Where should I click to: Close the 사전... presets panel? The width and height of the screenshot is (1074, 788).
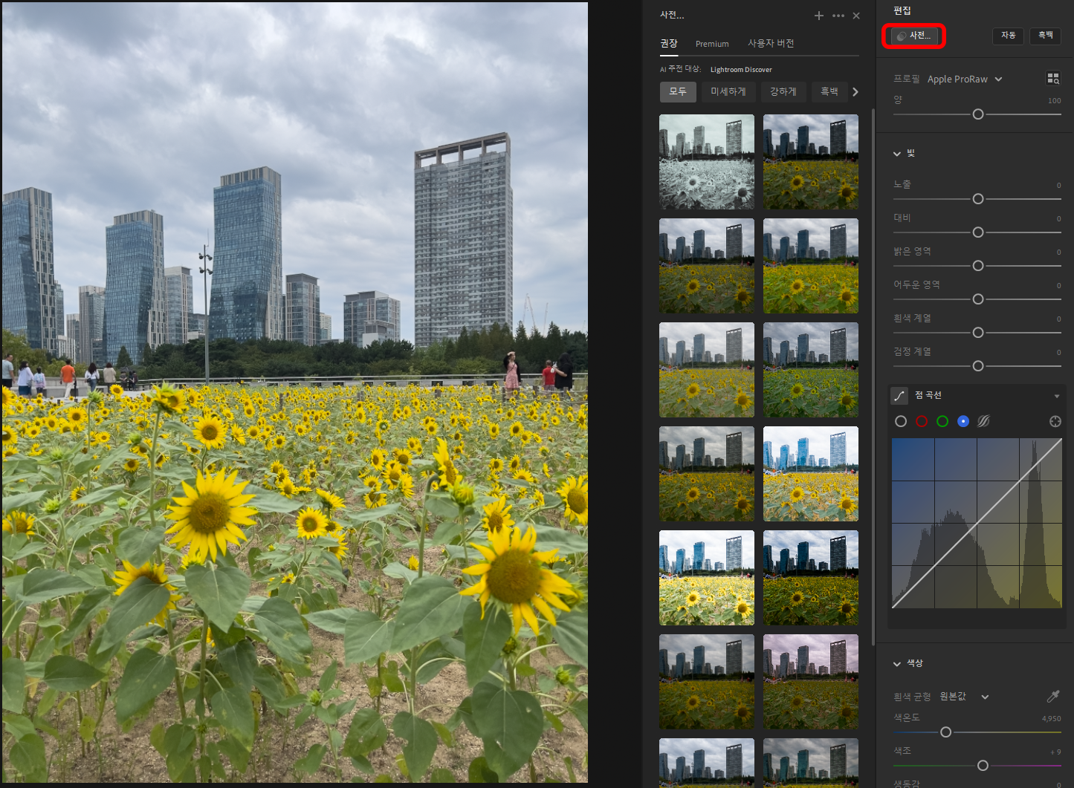[x=856, y=16]
